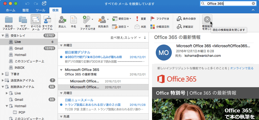Screen dimensions: 259x120
Task: Click the print icon in title bar
Action: (x=44, y=3)
